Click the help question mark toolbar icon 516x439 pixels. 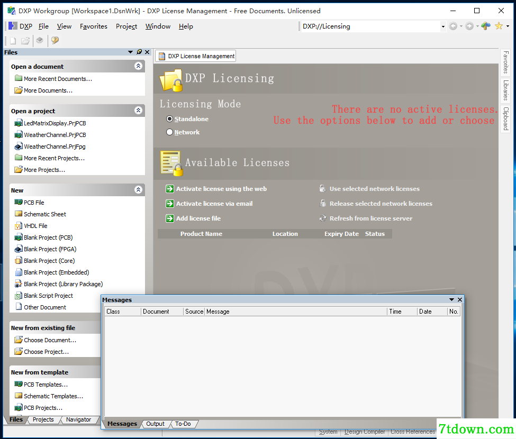pyautogui.click(x=55, y=40)
